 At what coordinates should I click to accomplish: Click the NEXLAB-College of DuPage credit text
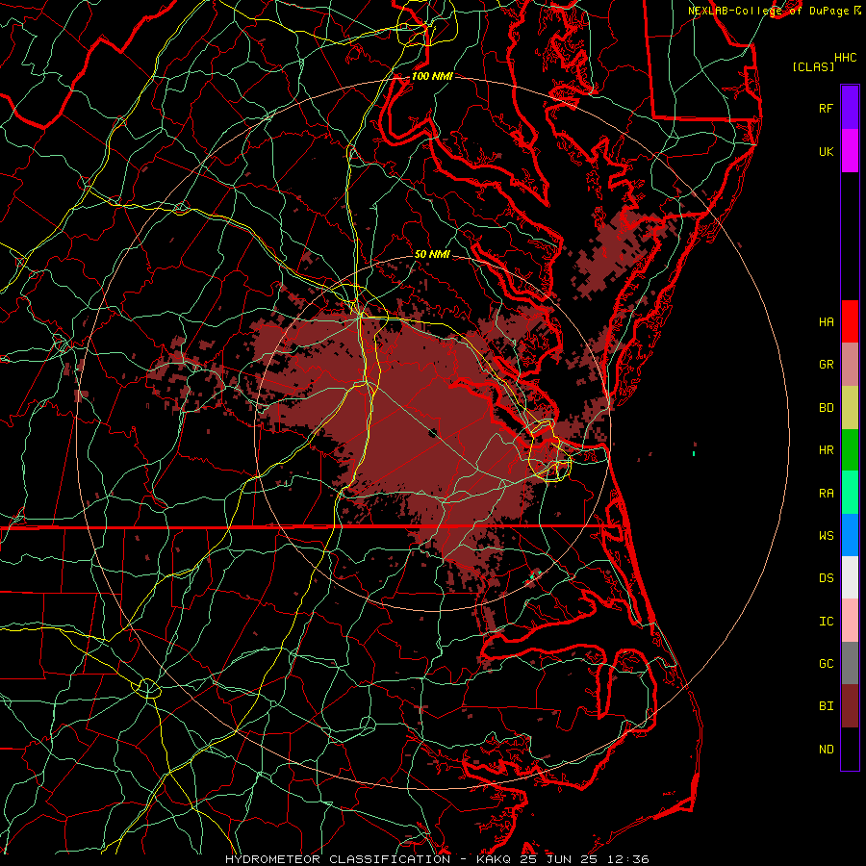coord(769,11)
